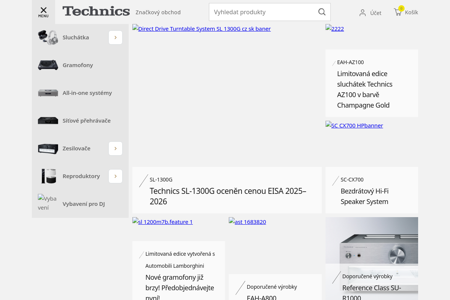Viewport: 450px width, 300px height.
Task: Click the EAH-AZ100 label text
Action: pyautogui.click(x=350, y=62)
